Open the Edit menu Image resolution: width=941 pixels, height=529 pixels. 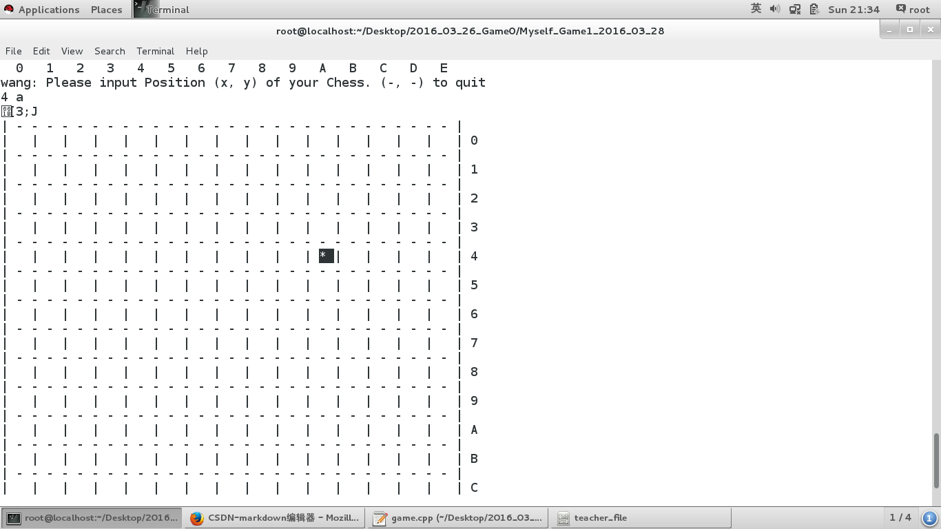pyautogui.click(x=41, y=51)
